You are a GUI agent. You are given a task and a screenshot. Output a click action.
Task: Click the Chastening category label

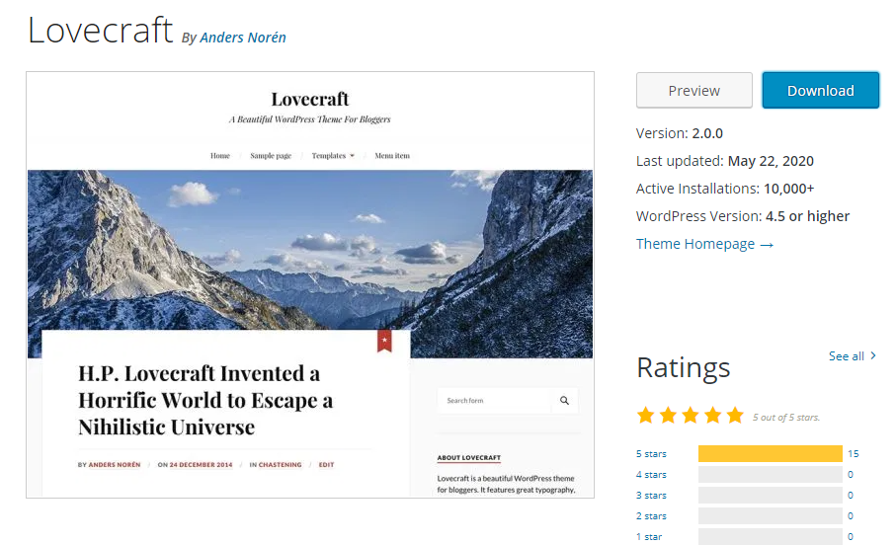pos(280,464)
